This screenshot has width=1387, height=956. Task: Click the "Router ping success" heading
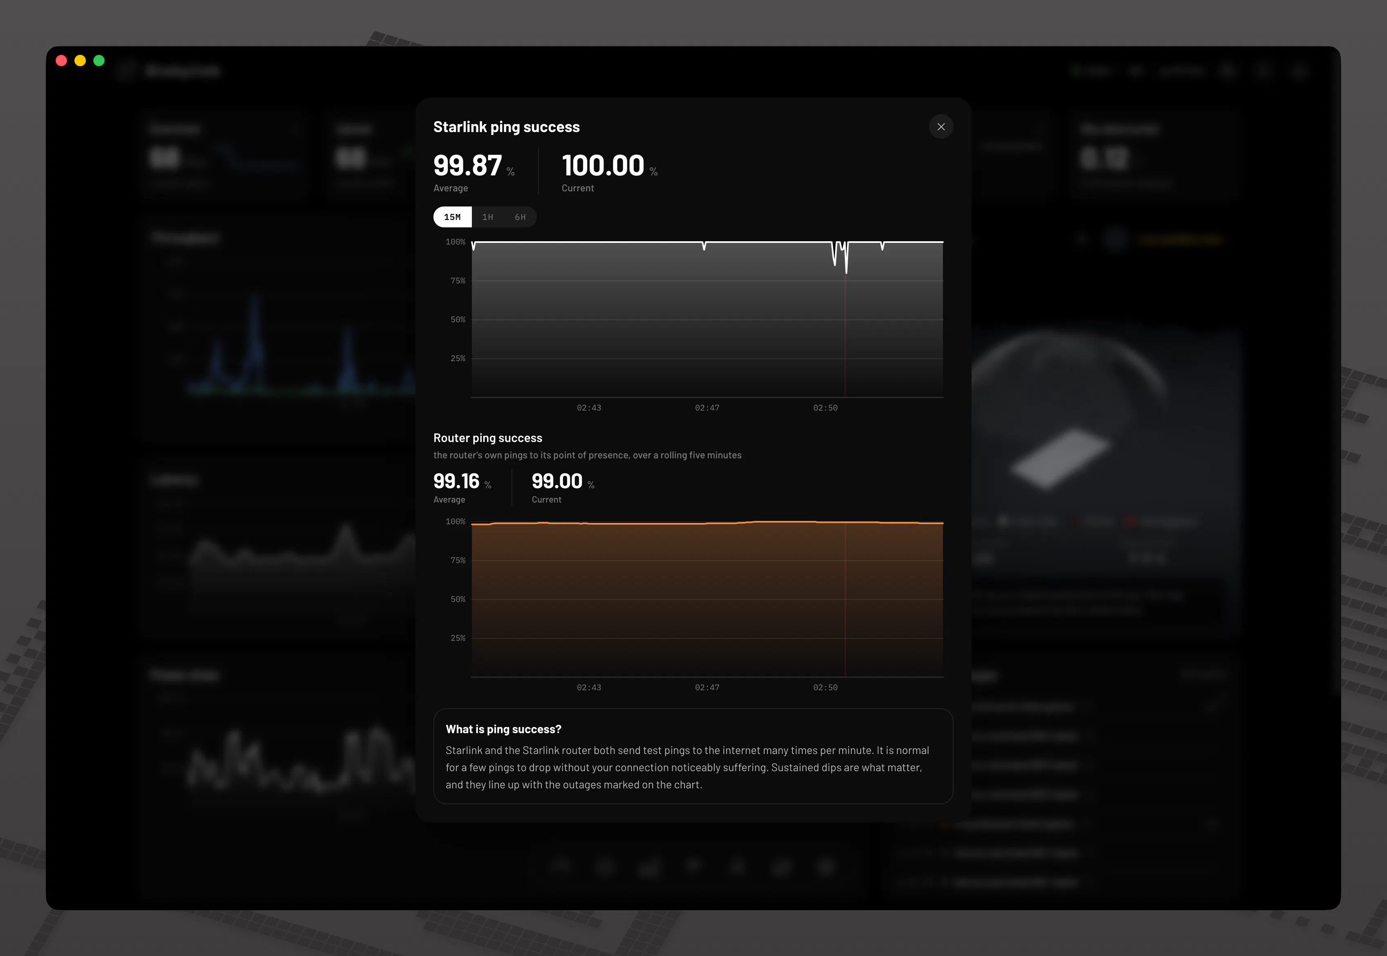[x=487, y=438]
